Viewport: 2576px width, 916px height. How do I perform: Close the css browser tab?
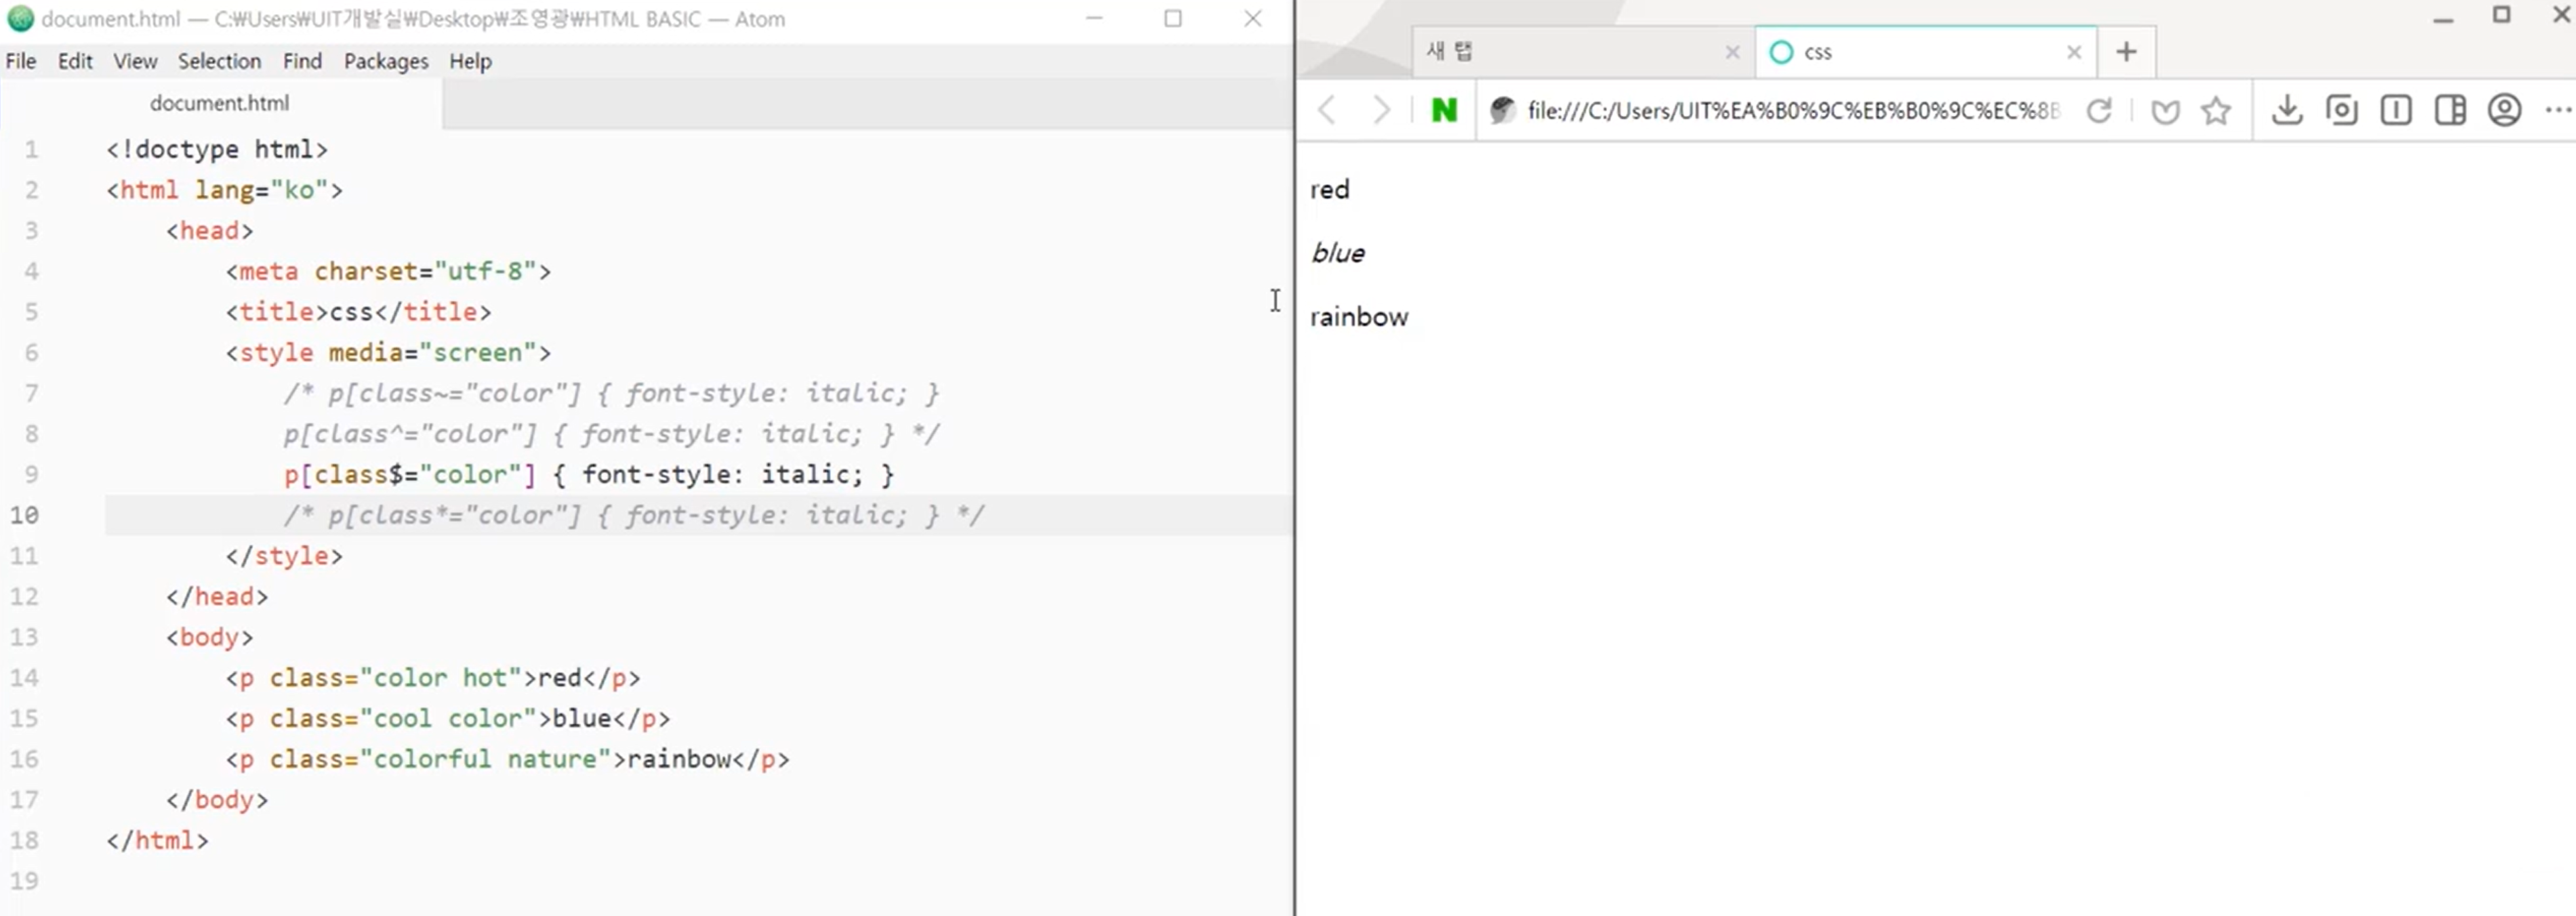2074,52
